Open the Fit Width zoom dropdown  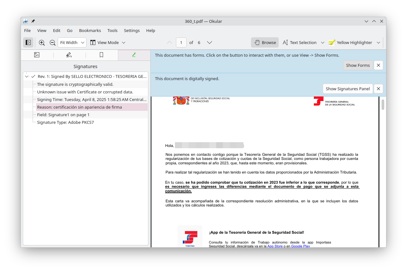pyautogui.click(x=72, y=42)
